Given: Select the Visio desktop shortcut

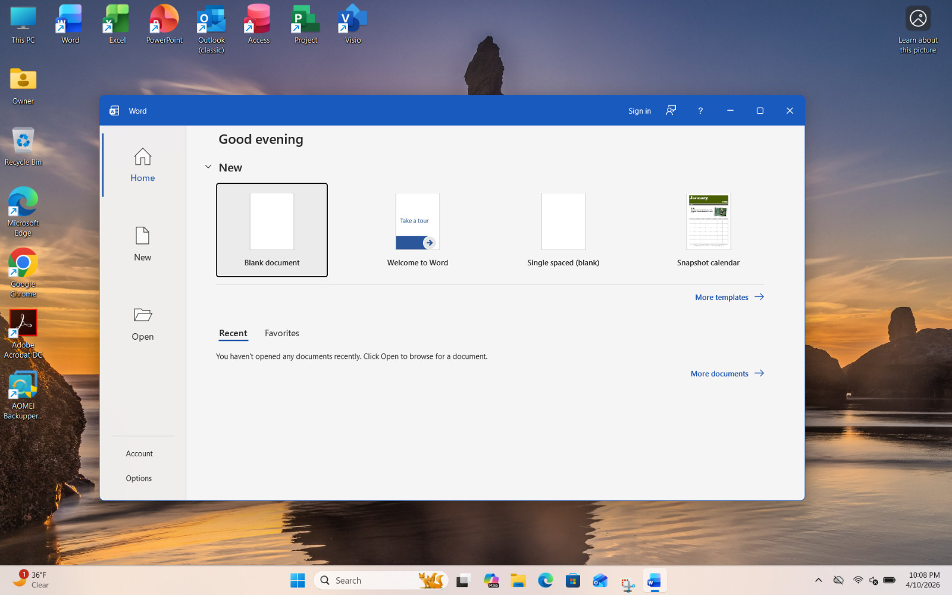Looking at the screenshot, I should tap(353, 24).
